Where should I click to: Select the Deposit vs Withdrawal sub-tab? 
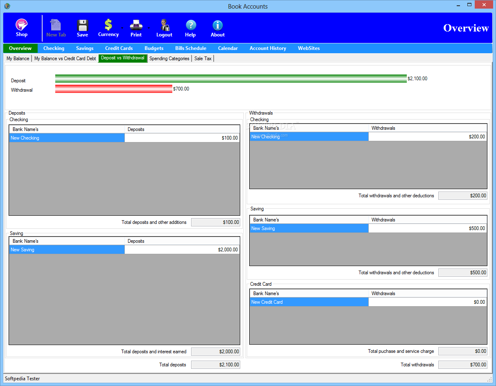(123, 58)
